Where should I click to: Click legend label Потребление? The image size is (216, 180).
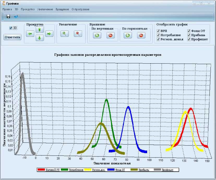click(76, 170)
